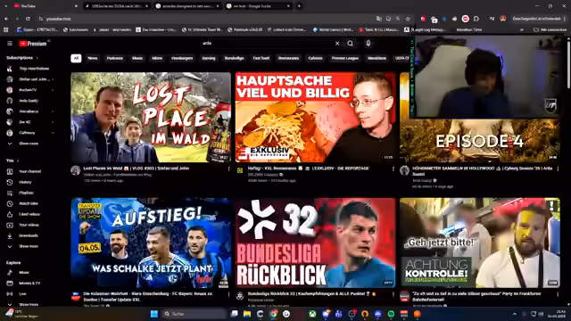Screen dimensions: 571x321
Task: Open options menu for Lost Places video
Action: [228, 169]
